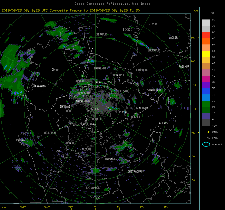The image size is (225, 210).
Task: Click the LINGASUR city label
Action: coord(142,70)
